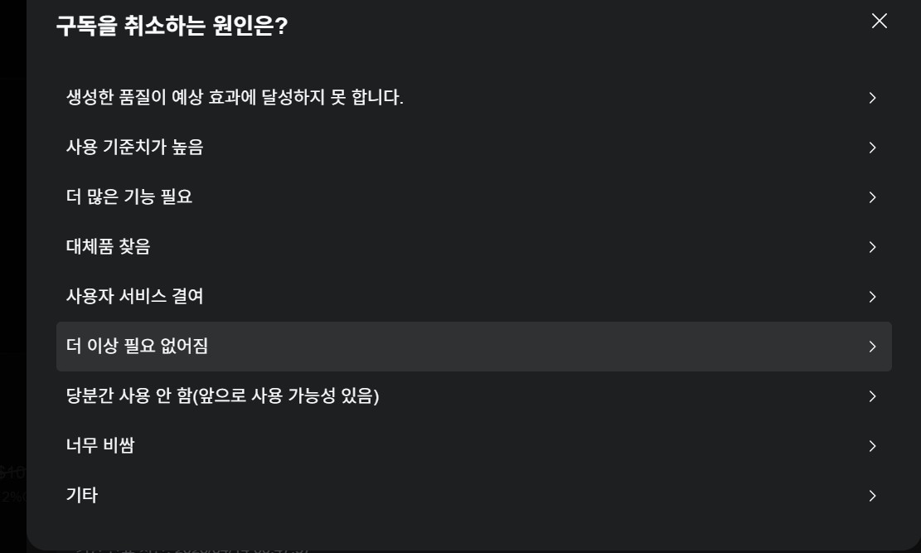921x553 pixels.
Task: Open the arrow beside '더 많은 기능 필요'
Action: click(872, 197)
